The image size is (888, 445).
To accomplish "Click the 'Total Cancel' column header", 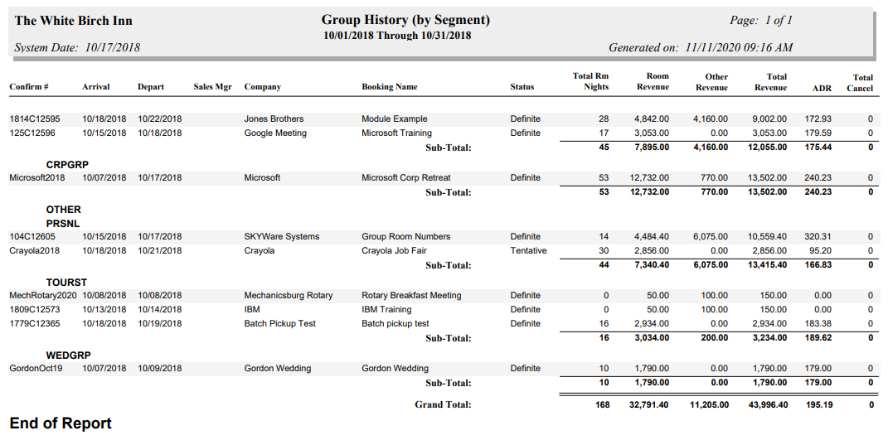I will 860,83.
